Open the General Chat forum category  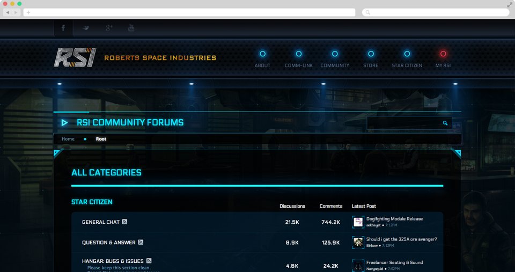(100, 222)
